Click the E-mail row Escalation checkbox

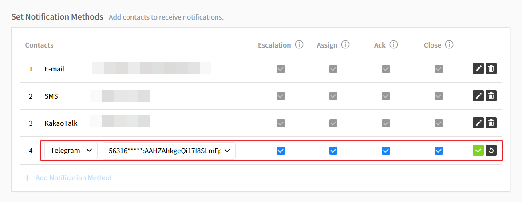[x=281, y=69]
